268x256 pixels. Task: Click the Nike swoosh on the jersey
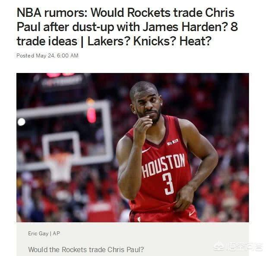pos(146,150)
